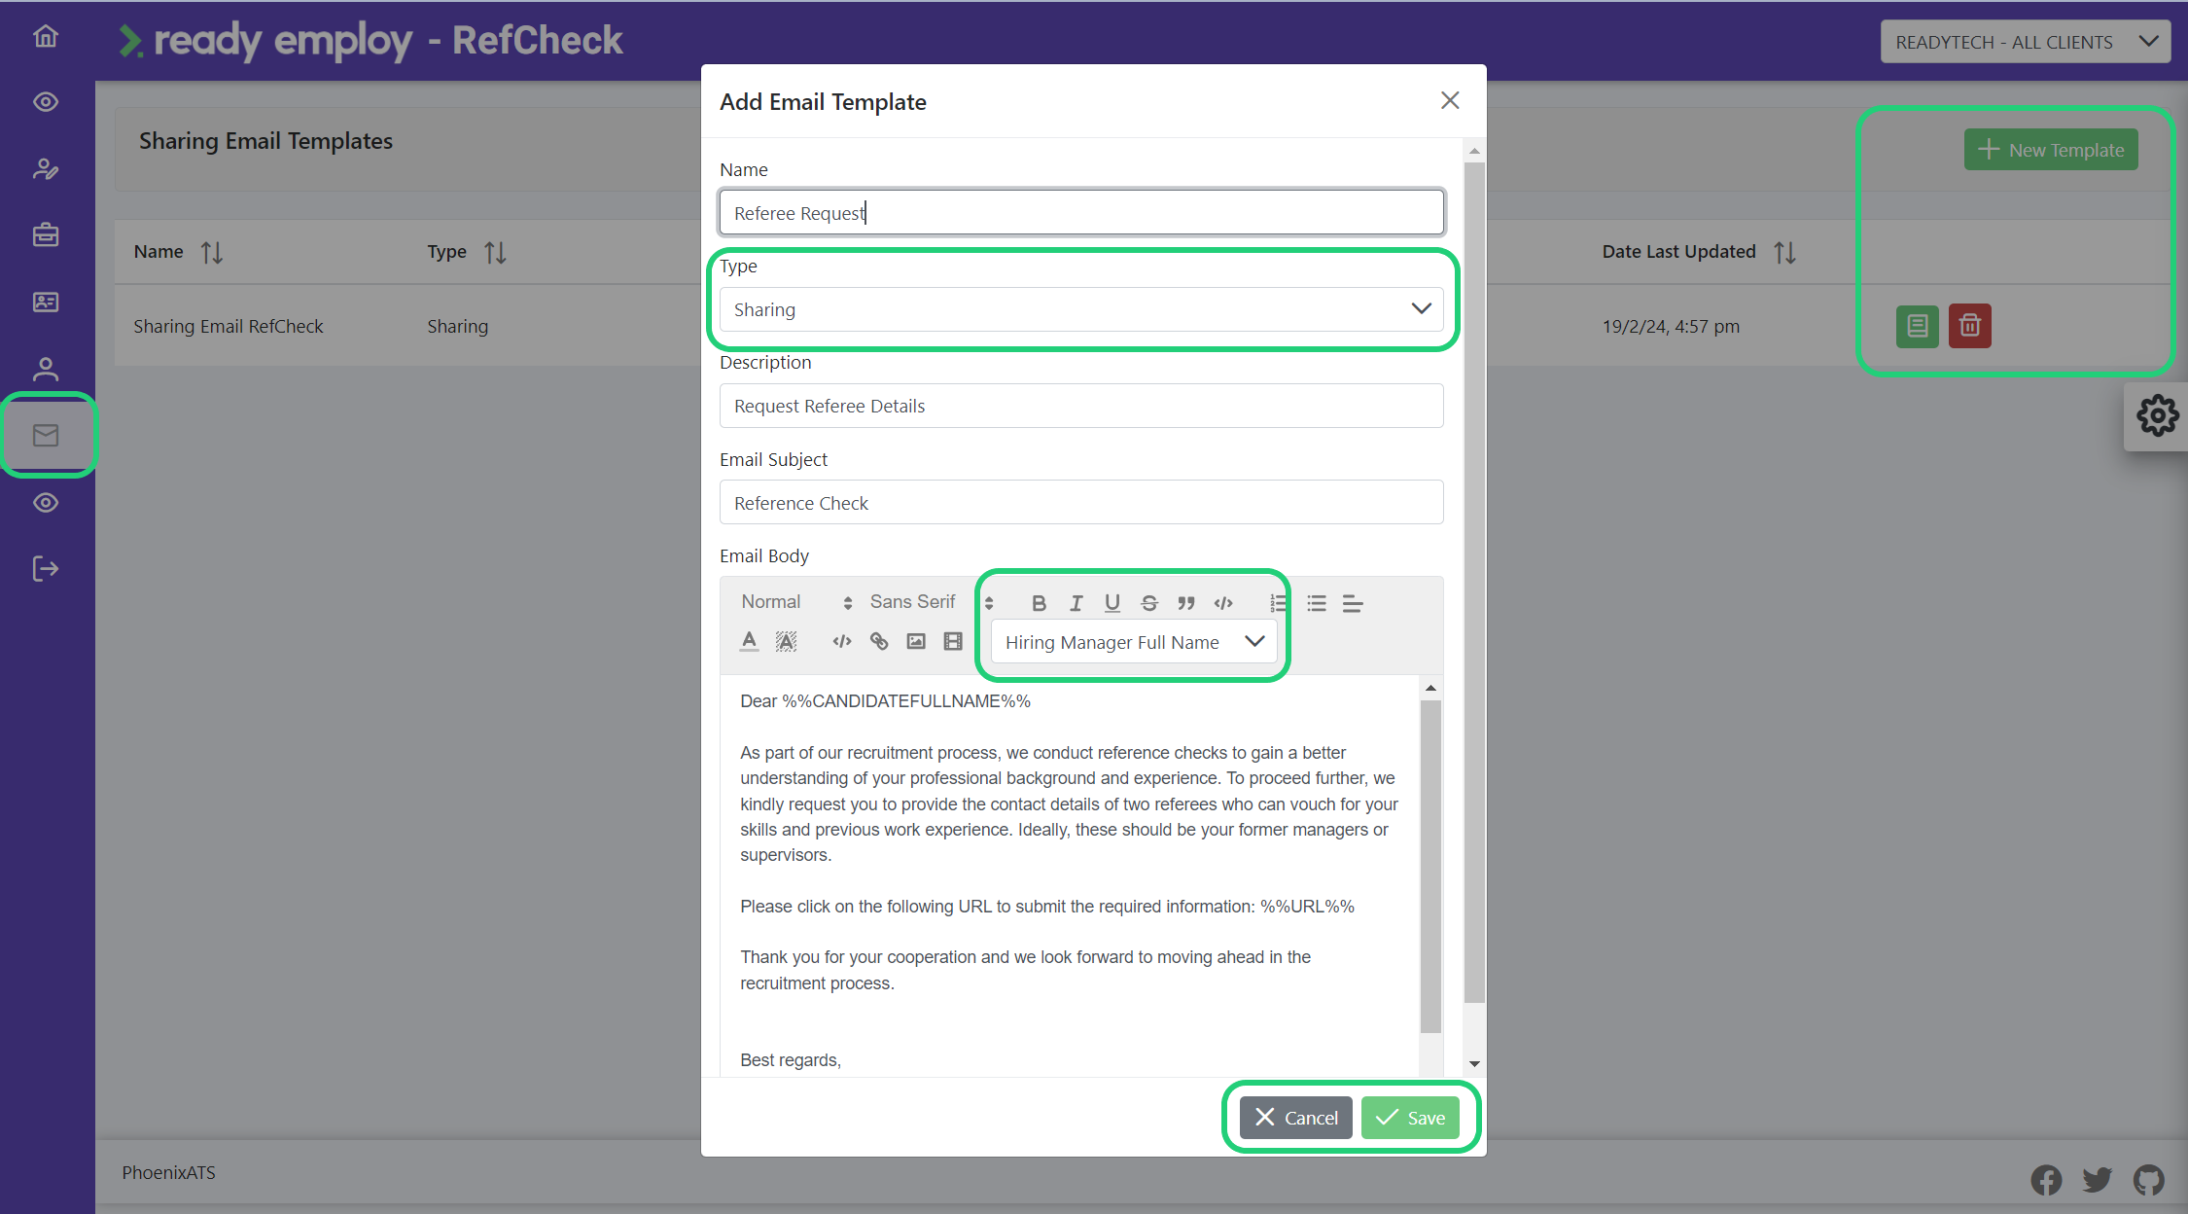Click the briefcase jobs icon in sidebar
The width and height of the screenshot is (2188, 1214).
pyautogui.click(x=46, y=235)
